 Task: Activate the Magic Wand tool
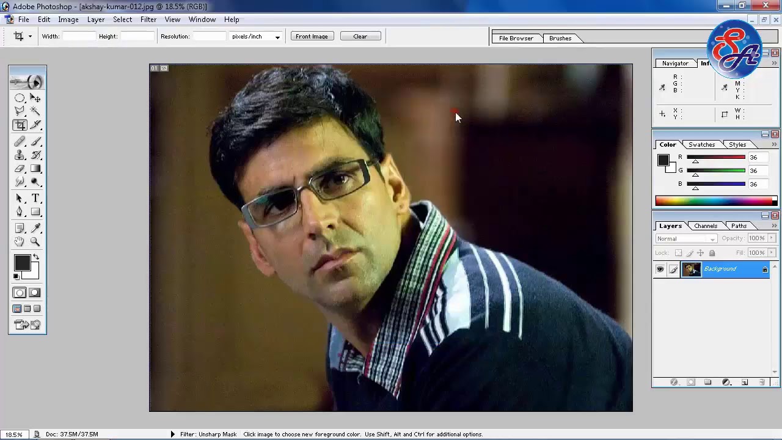(x=35, y=111)
